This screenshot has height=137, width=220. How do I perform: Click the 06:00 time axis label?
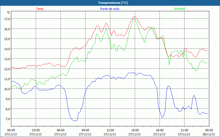[61, 130]
